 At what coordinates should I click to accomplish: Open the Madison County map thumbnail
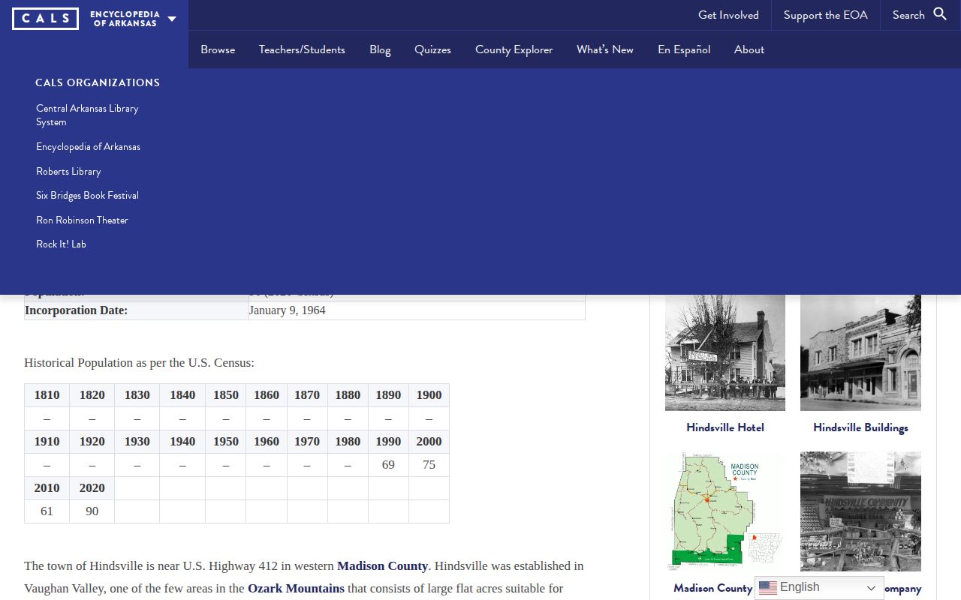pos(725,511)
